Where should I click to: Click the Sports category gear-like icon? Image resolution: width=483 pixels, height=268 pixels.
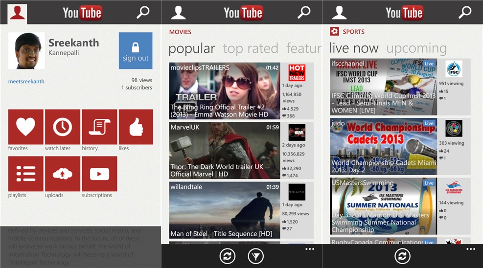tap(335, 31)
